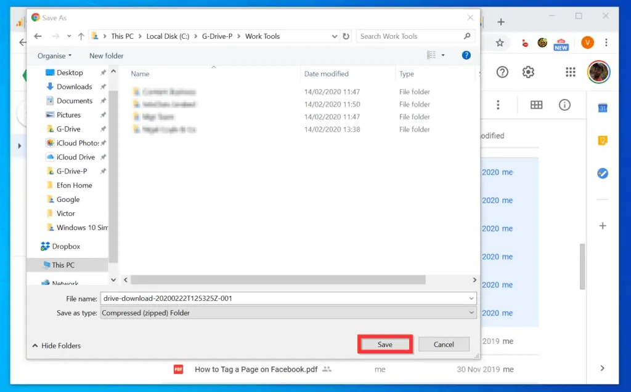631x392 pixels.
Task: Navigate up one folder level
Action: click(x=81, y=36)
